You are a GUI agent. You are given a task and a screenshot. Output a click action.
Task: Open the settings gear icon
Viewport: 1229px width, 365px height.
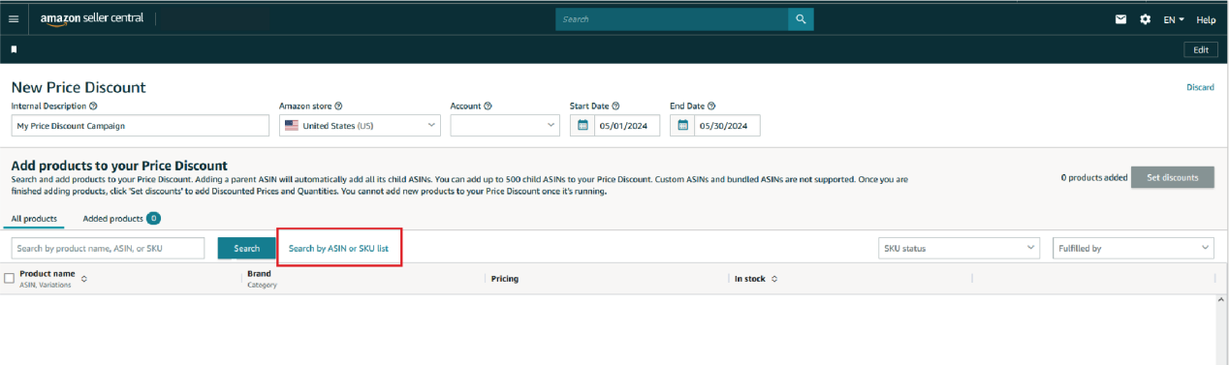click(x=1146, y=18)
